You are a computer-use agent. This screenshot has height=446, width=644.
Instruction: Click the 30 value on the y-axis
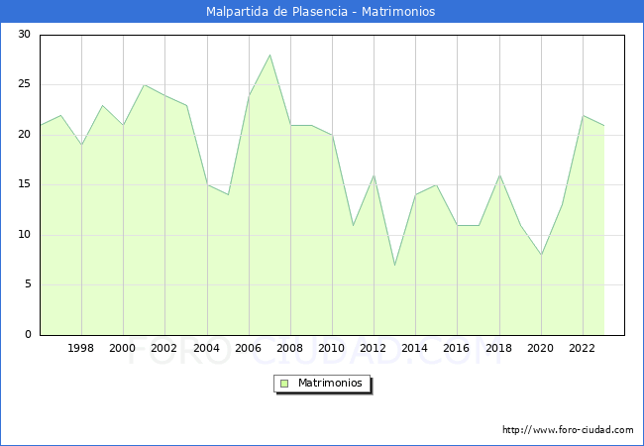24,35
